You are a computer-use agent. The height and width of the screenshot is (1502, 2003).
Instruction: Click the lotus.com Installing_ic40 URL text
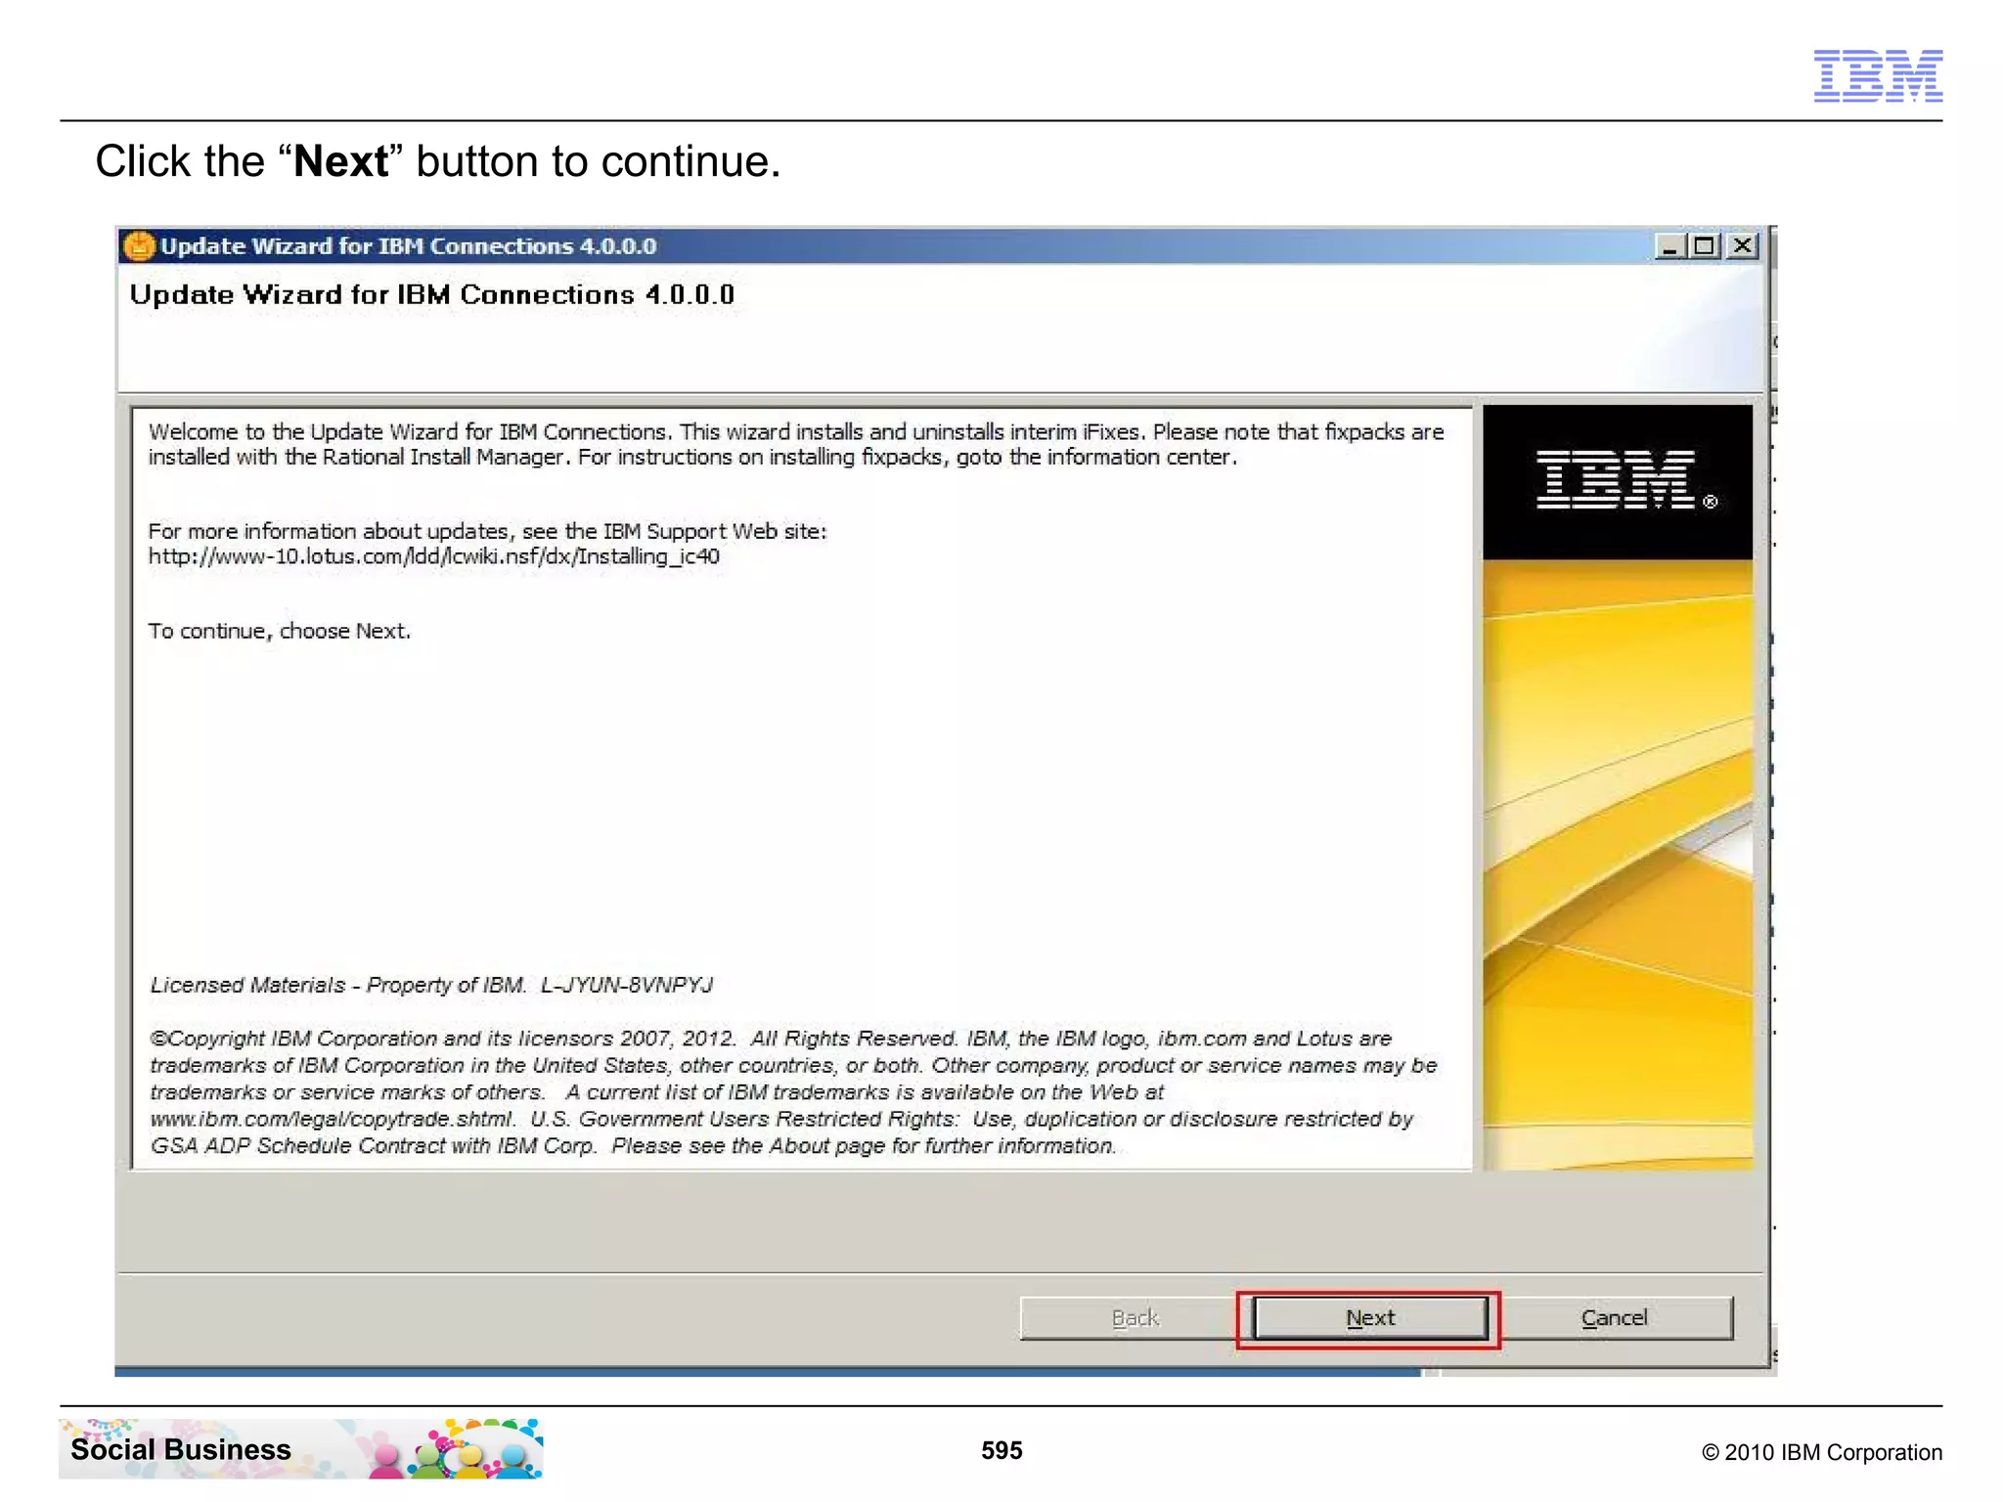433,556
